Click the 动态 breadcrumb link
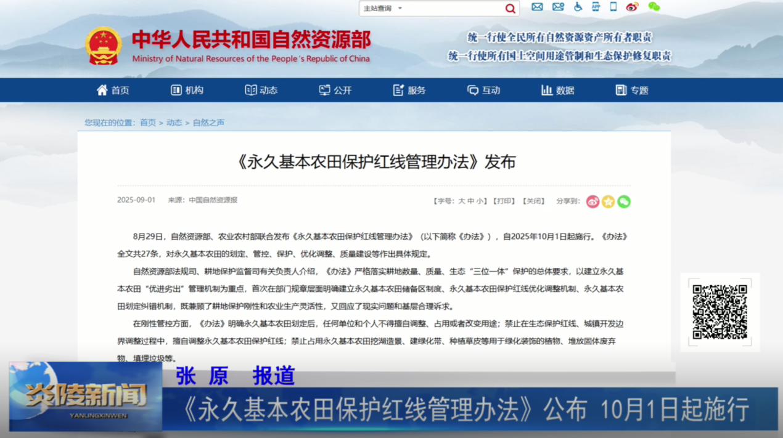Image resolution: width=783 pixels, height=438 pixels. click(174, 123)
